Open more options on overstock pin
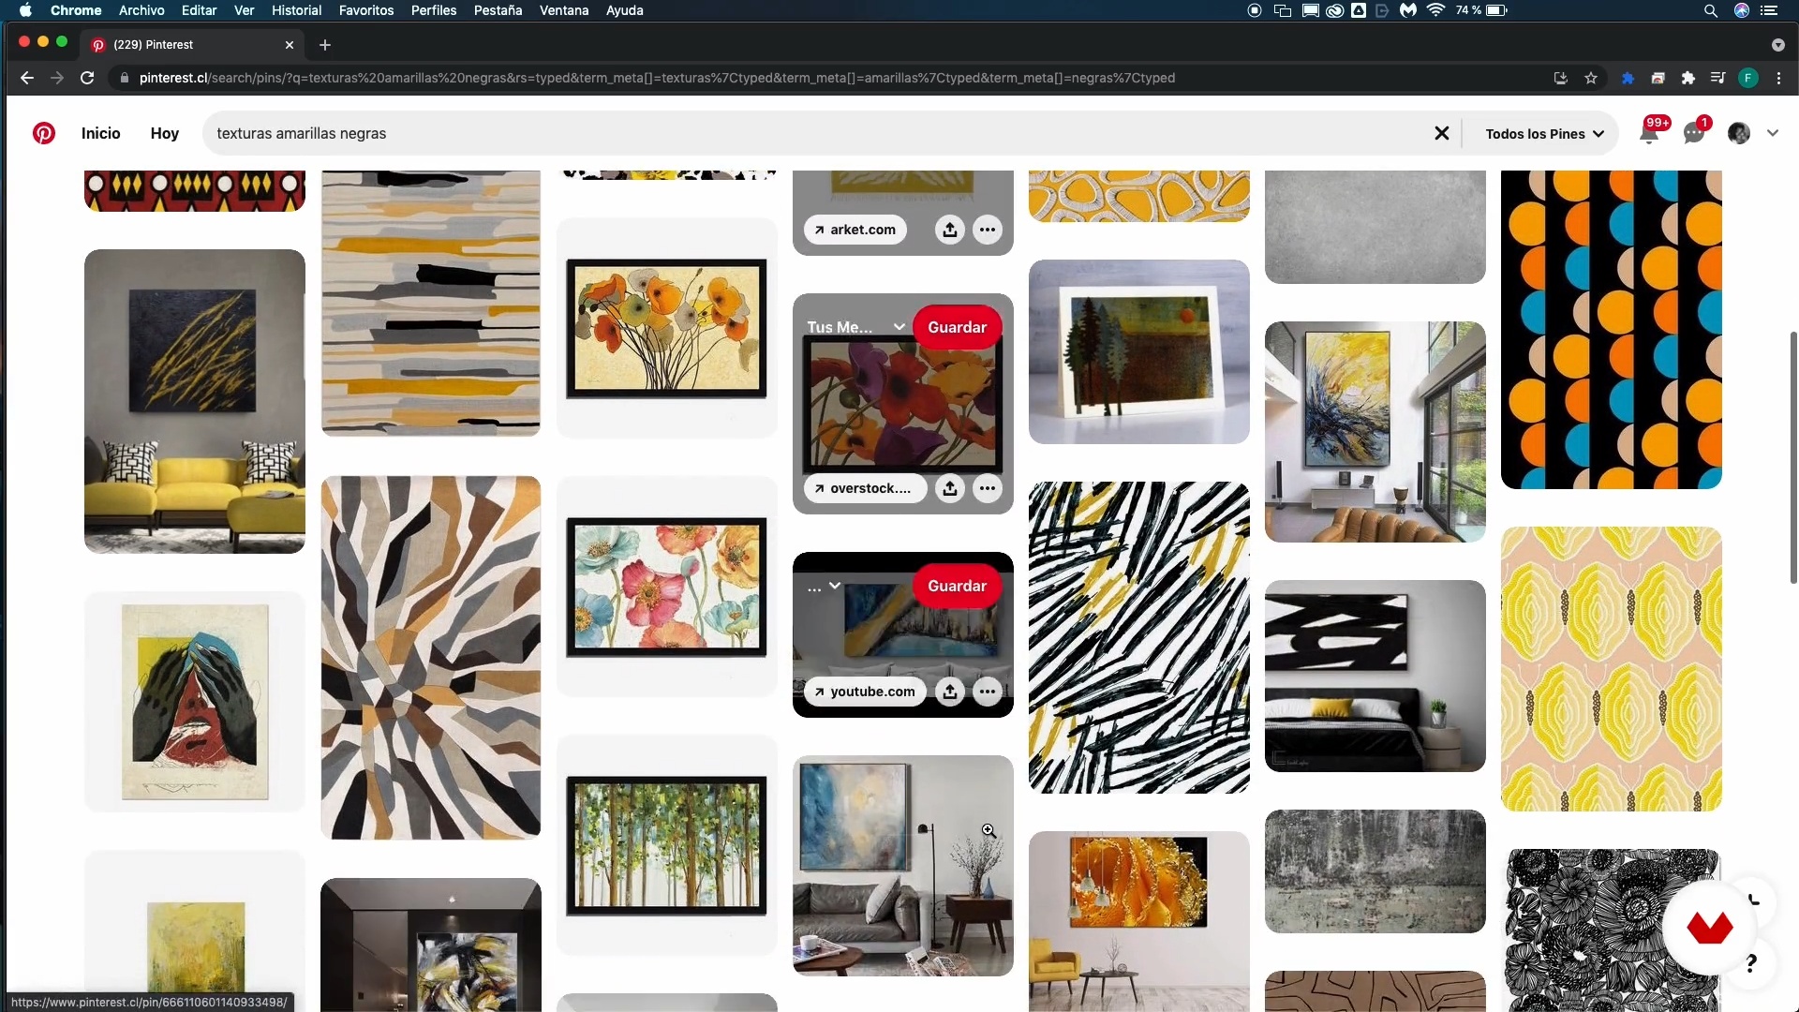This screenshot has width=1799, height=1012. (x=988, y=488)
